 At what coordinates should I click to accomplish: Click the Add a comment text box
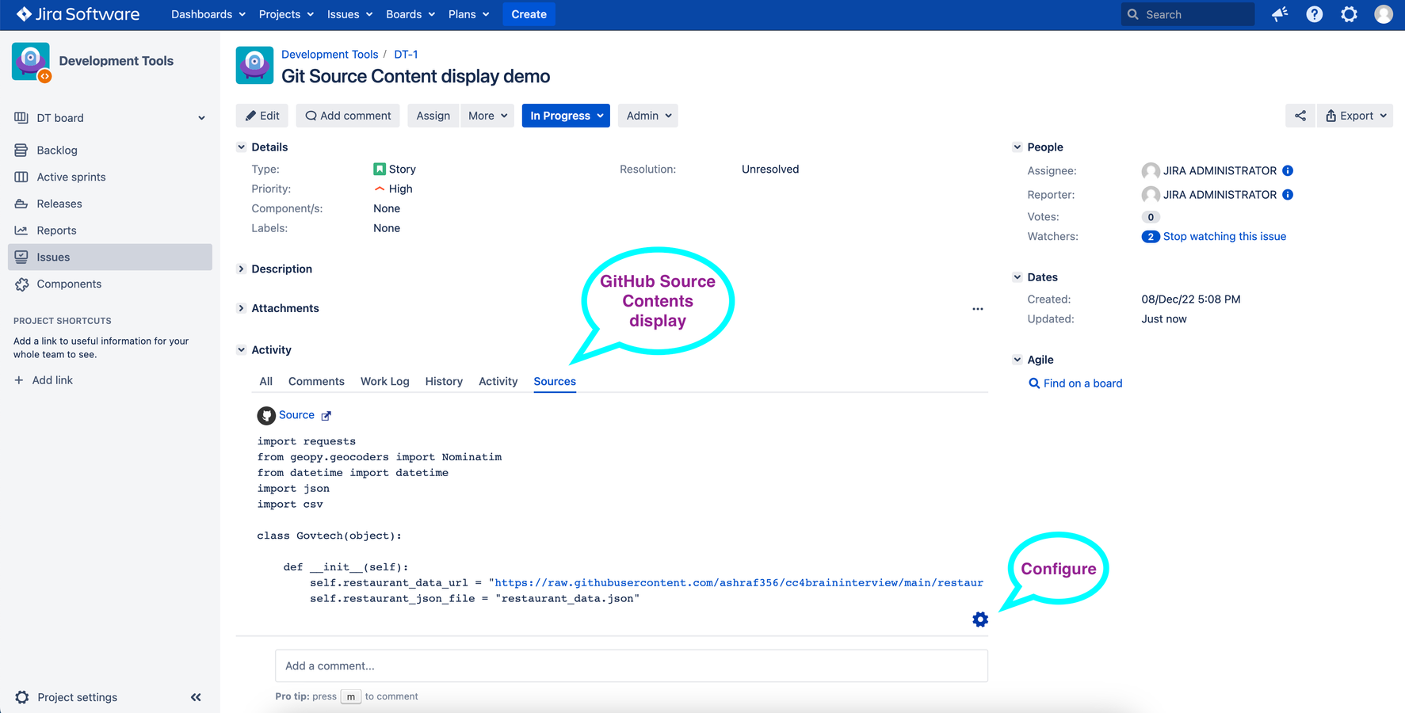click(x=632, y=665)
